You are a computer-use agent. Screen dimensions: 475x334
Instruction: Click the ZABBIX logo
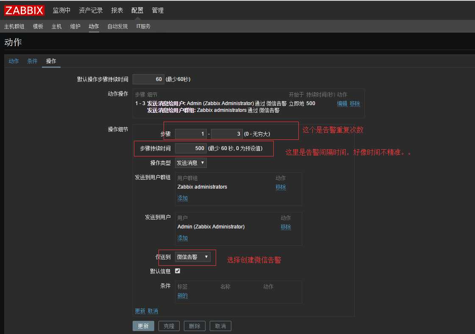pyautogui.click(x=24, y=10)
